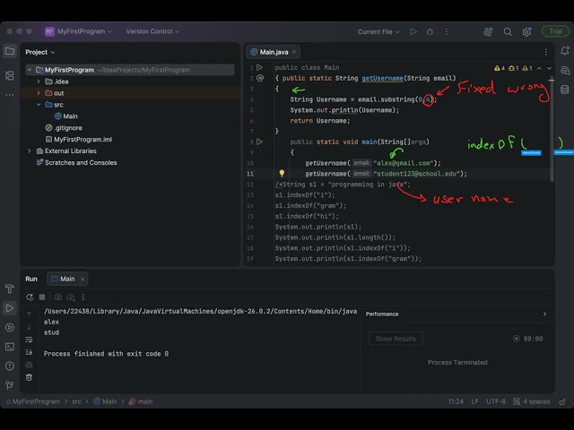The width and height of the screenshot is (574, 430).
Task: Expand External Libraries node
Action: tap(30, 151)
